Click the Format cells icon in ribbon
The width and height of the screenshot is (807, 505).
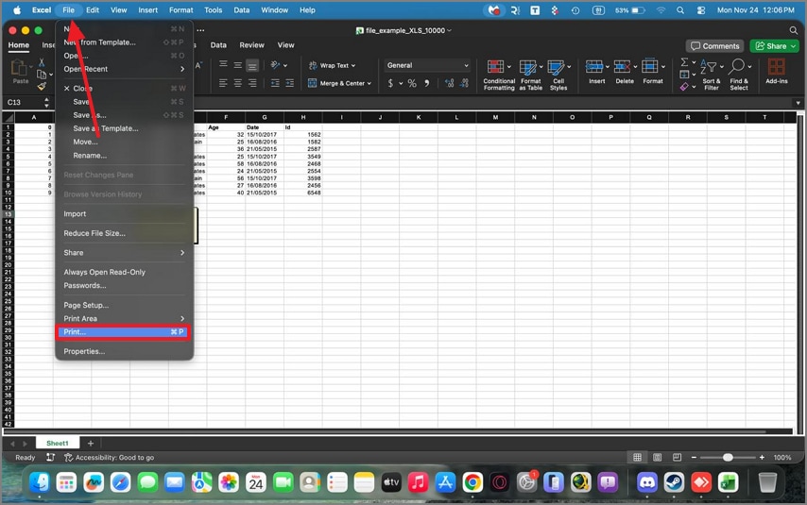click(x=650, y=66)
